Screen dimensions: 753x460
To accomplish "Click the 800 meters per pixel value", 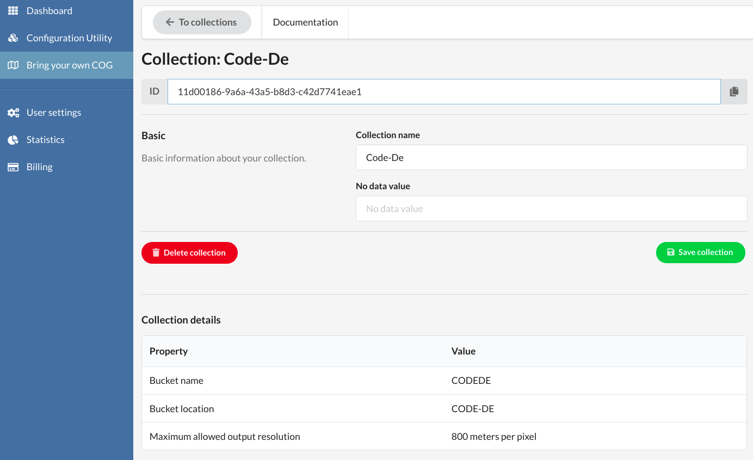I will (494, 437).
